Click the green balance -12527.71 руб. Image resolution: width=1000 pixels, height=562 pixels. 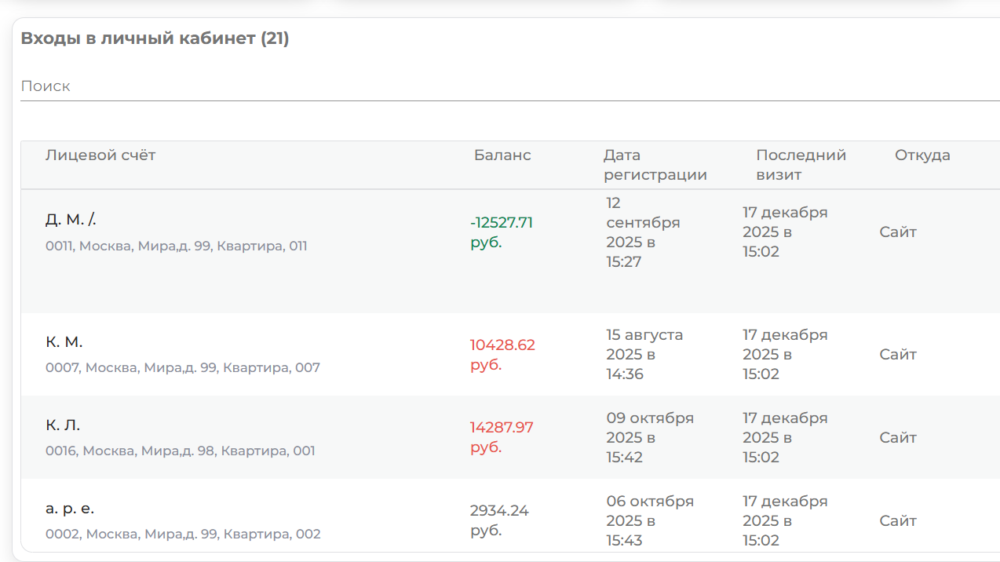[x=502, y=232]
